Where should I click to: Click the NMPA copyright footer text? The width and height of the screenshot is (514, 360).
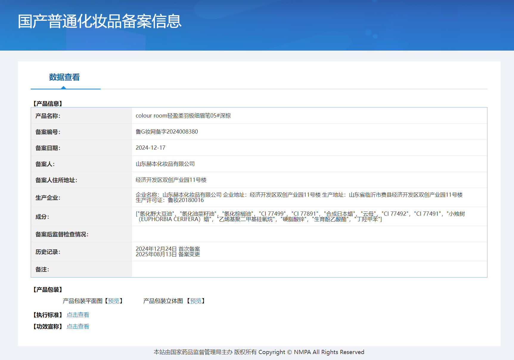pos(259,352)
